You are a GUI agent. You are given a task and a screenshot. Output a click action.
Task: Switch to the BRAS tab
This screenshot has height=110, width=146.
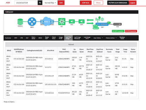pyautogui.click(x=40, y=38)
